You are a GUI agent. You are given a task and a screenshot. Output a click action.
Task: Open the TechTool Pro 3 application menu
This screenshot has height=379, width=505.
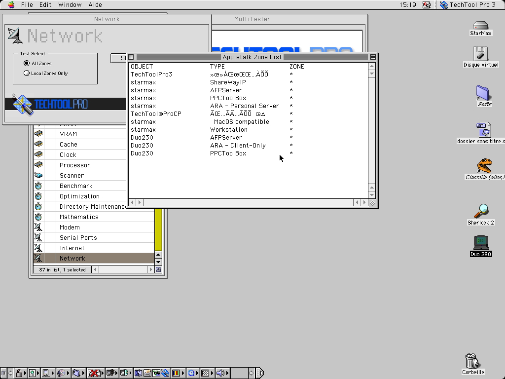(x=468, y=4)
